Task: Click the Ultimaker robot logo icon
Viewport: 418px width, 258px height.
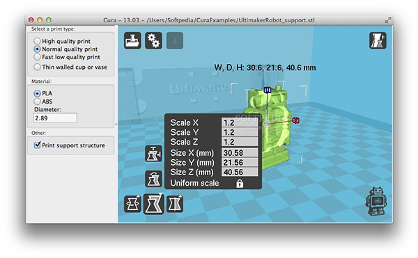Action: 376,201
